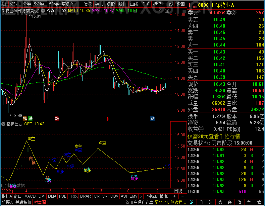Image resolution: width=265 pixels, height=206 pixels.
Task: Switch indicator to EMV
Action: point(133,196)
